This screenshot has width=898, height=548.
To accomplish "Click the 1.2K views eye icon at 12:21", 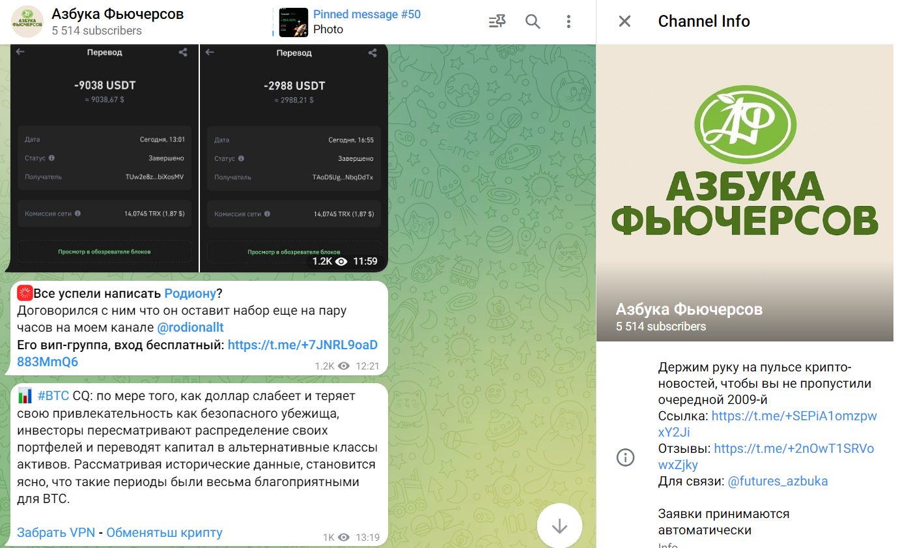I will 344,366.
